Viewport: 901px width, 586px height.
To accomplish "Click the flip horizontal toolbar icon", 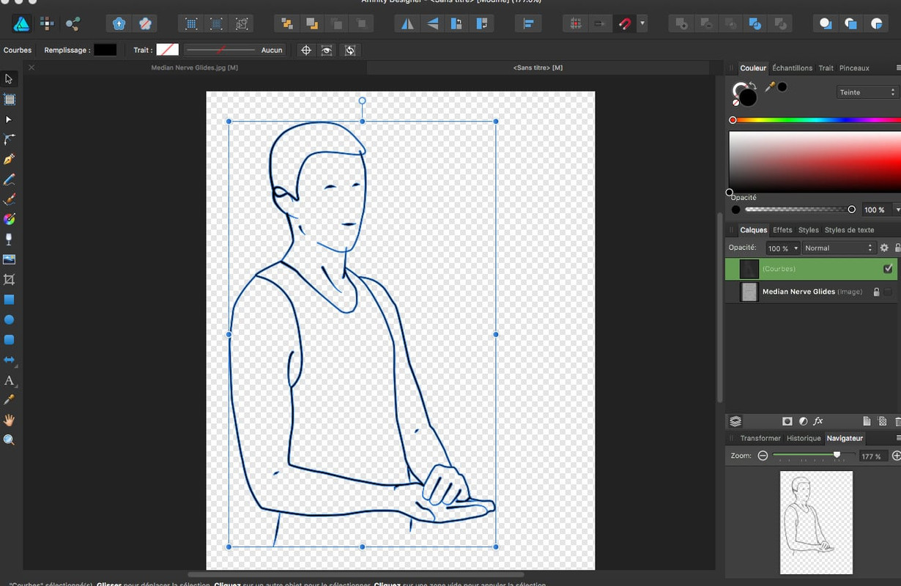I will tap(407, 23).
